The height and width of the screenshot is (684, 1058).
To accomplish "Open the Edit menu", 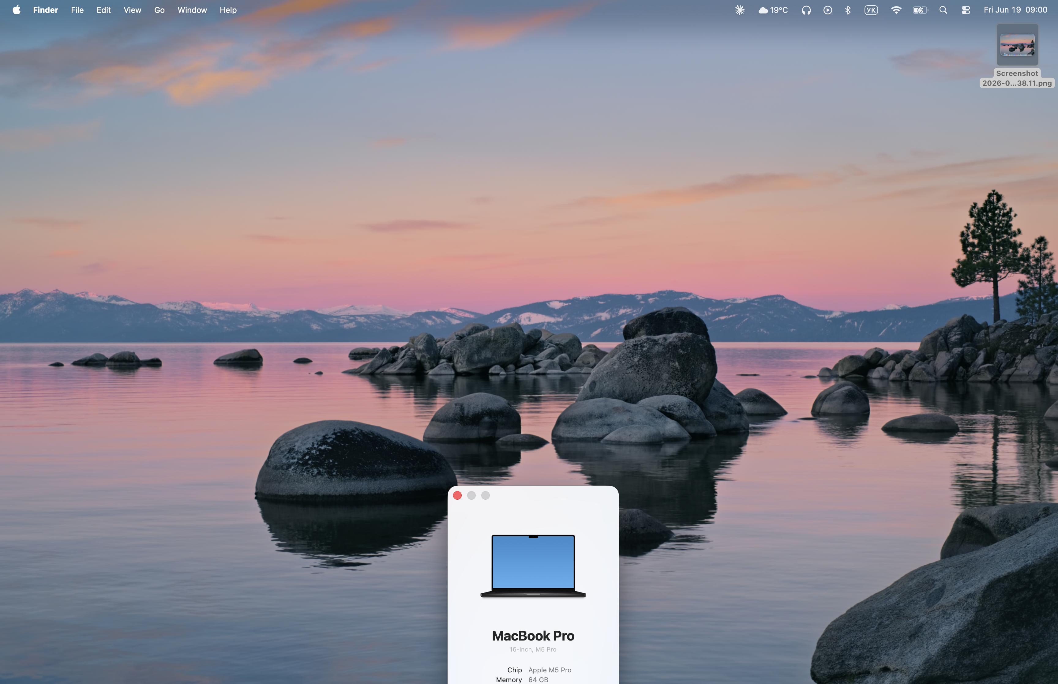I will pyautogui.click(x=103, y=10).
